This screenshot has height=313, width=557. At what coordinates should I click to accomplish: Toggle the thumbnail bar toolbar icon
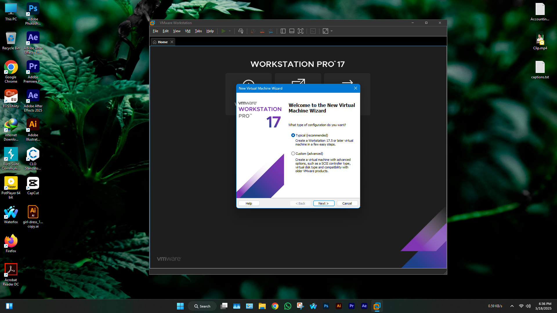point(292,31)
